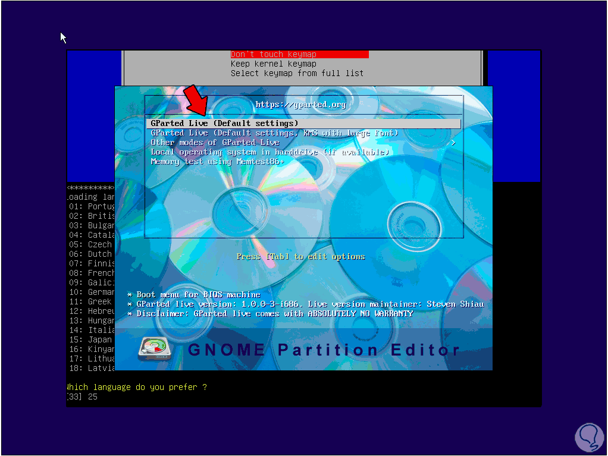Choose Keep kernel keymap option
This screenshot has height=456, width=608.
(x=274, y=64)
